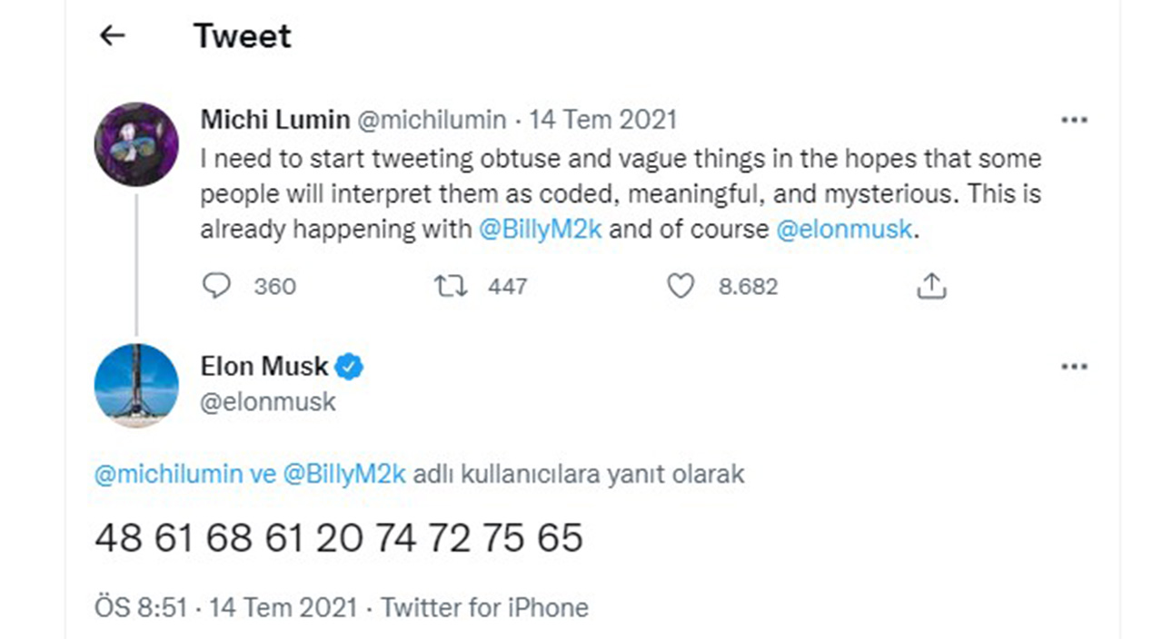The image size is (1163, 639).
Task: Open more options on Michi Lumin's tweet
Action: coord(1074,120)
